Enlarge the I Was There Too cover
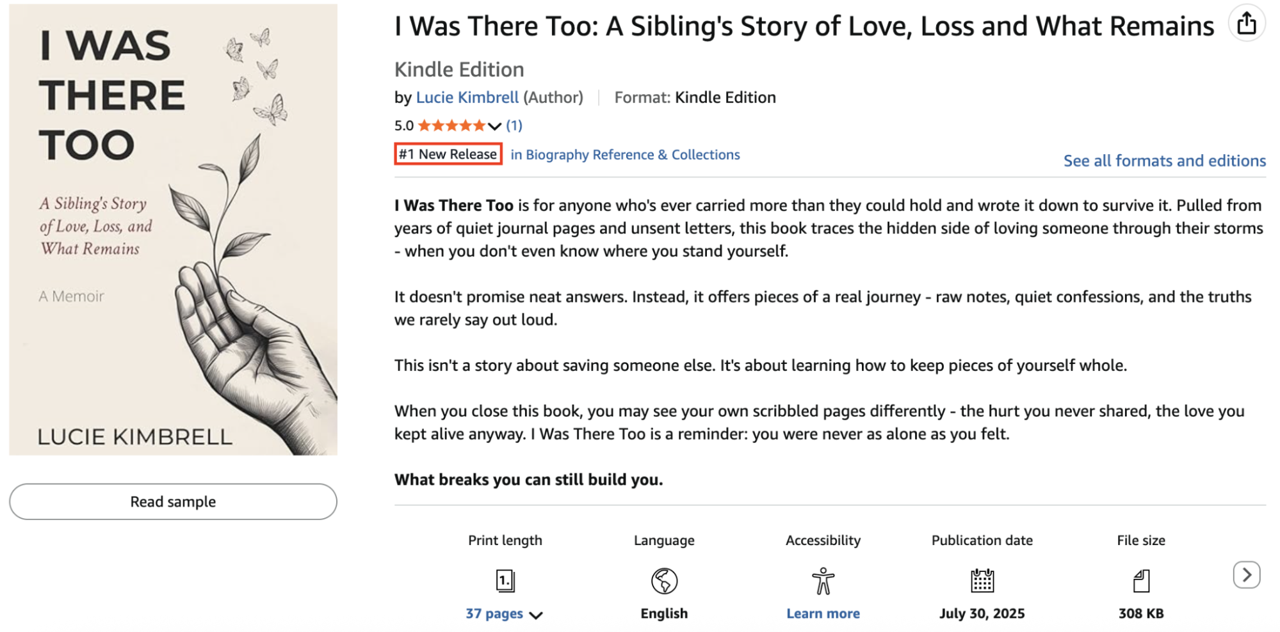 [x=173, y=229]
